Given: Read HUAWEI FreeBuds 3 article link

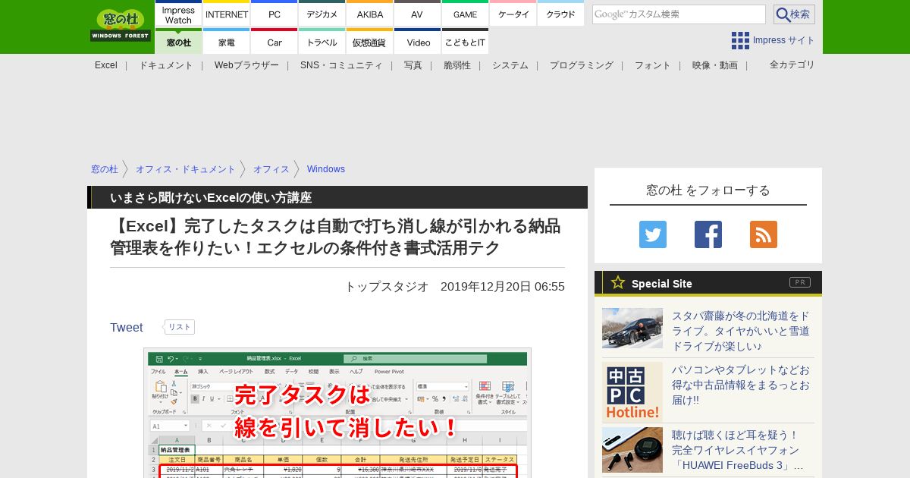Looking at the screenshot, I should click(x=738, y=450).
